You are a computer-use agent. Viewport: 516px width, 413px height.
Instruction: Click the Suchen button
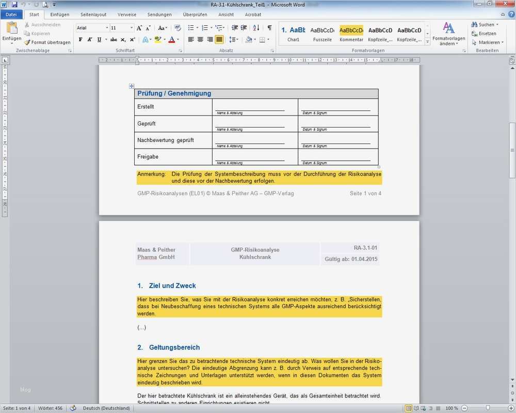(485, 25)
